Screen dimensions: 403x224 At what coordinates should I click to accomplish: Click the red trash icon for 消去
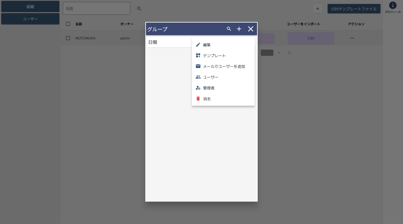click(x=198, y=99)
